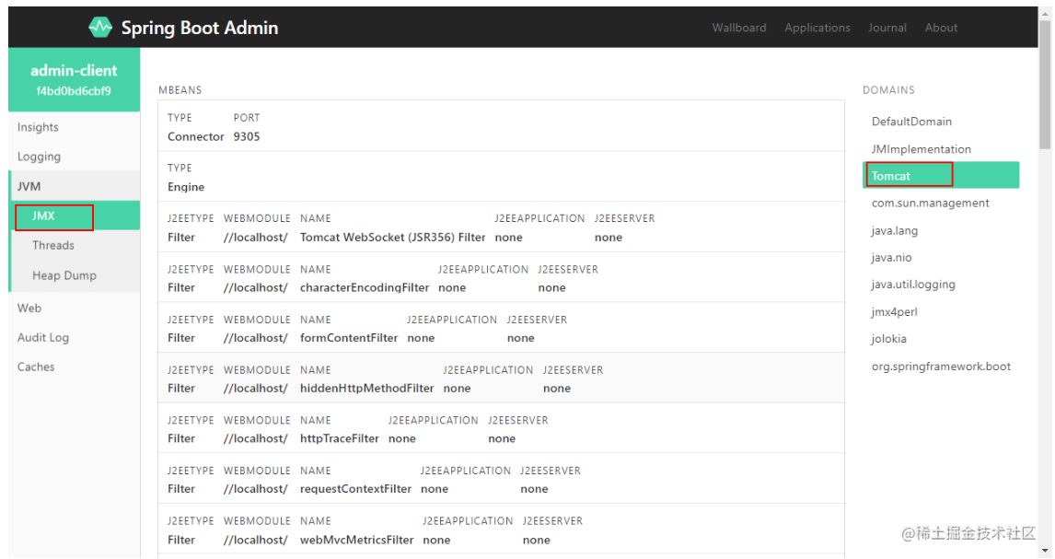Click the DOMAINS section heading
This screenshot has height=559, width=1055.
(888, 90)
